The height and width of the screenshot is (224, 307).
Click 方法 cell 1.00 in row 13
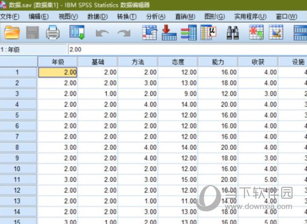pos(138,201)
